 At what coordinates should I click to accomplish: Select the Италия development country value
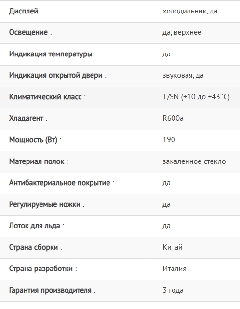click(x=174, y=269)
